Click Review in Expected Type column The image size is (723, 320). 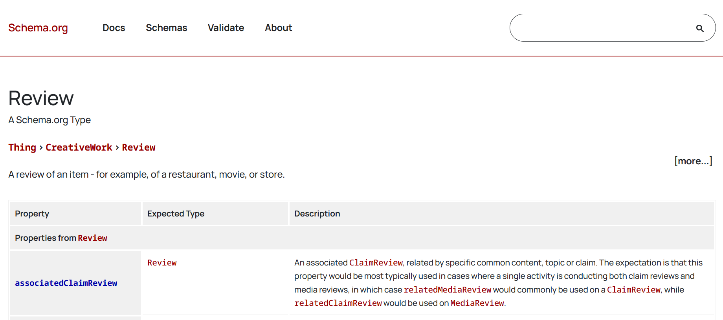point(162,263)
